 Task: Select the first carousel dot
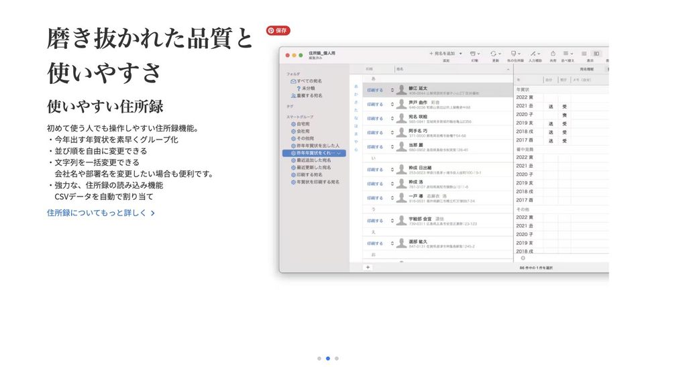[x=319, y=358]
